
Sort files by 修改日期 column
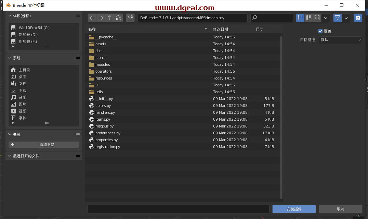[221, 29]
